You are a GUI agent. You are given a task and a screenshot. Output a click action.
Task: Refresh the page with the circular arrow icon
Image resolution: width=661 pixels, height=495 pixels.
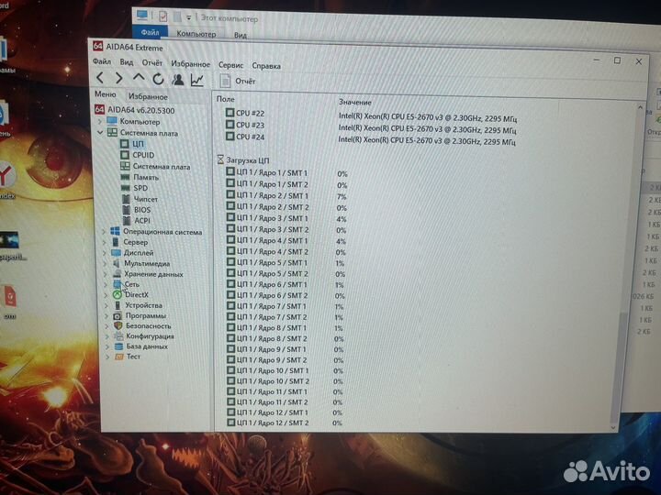(x=158, y=80)
